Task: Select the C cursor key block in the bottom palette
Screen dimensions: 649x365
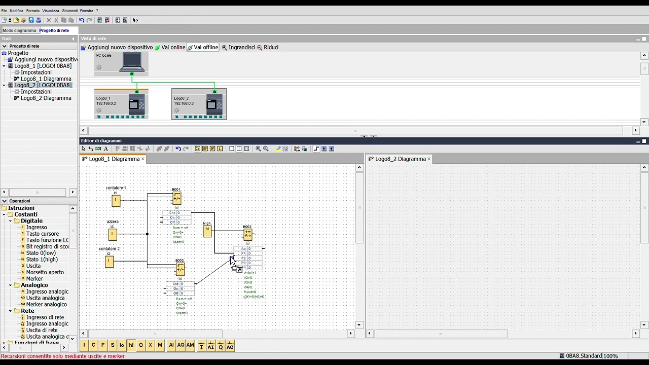Action: coord(93,345)
